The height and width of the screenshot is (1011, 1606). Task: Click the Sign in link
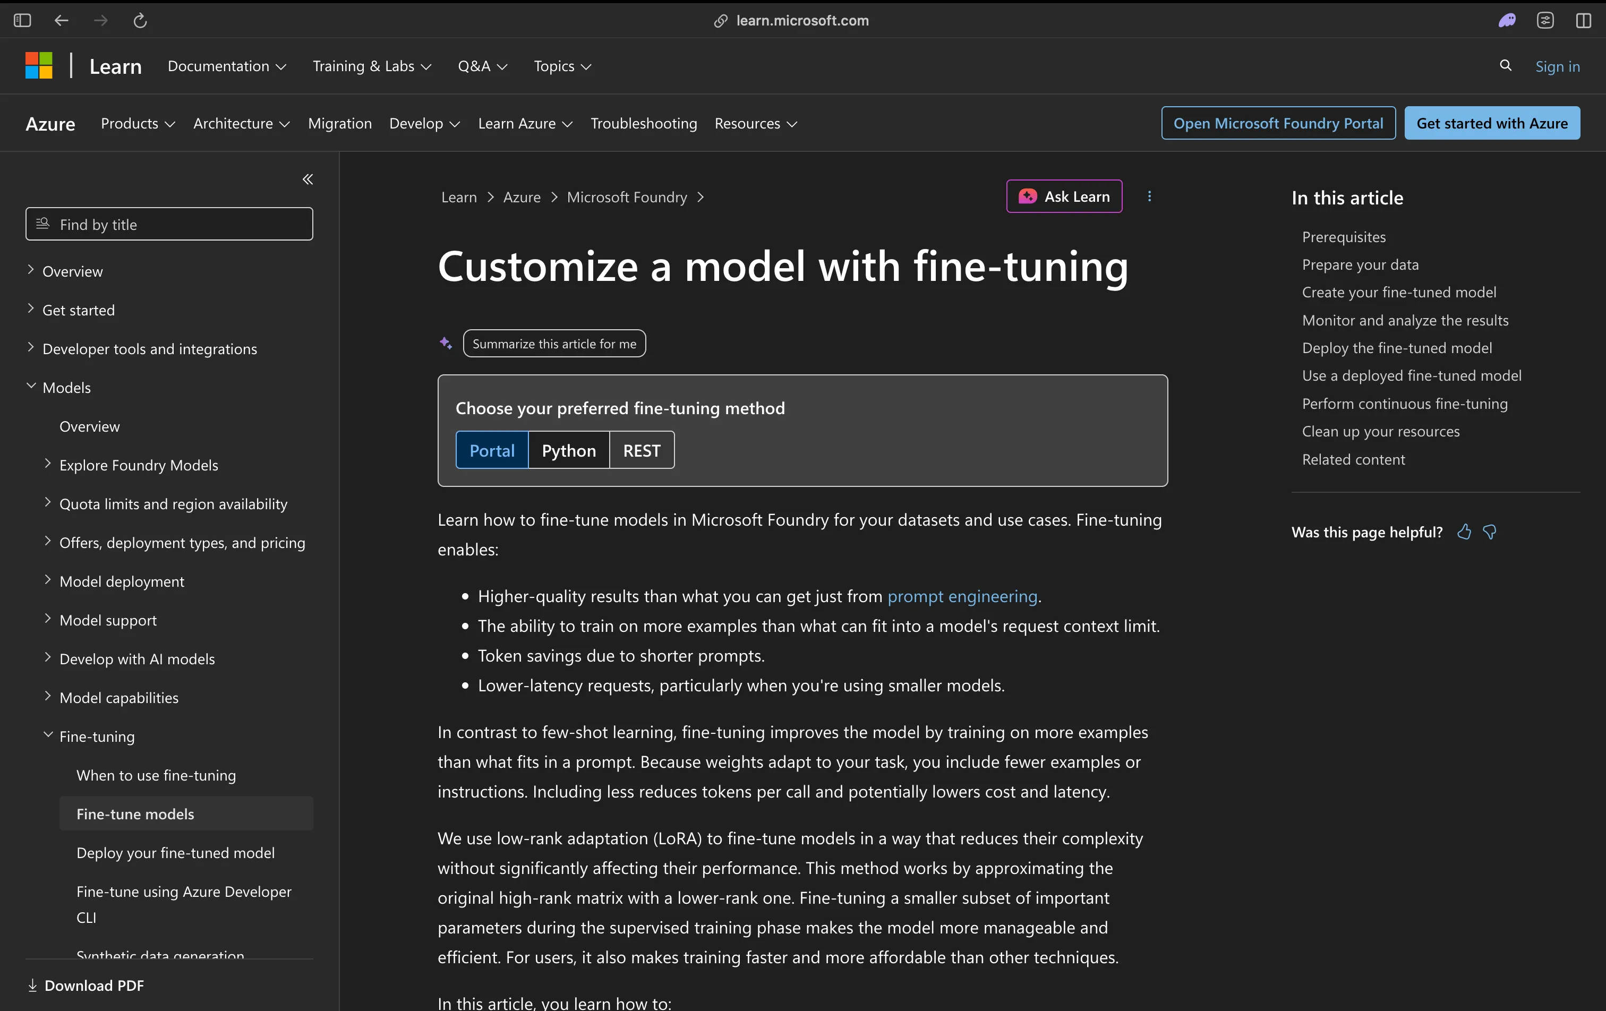coord(1557,66)
